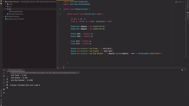Click the java command path link
Viewport: 189px width, 106px height.
[x=45, y=73]
